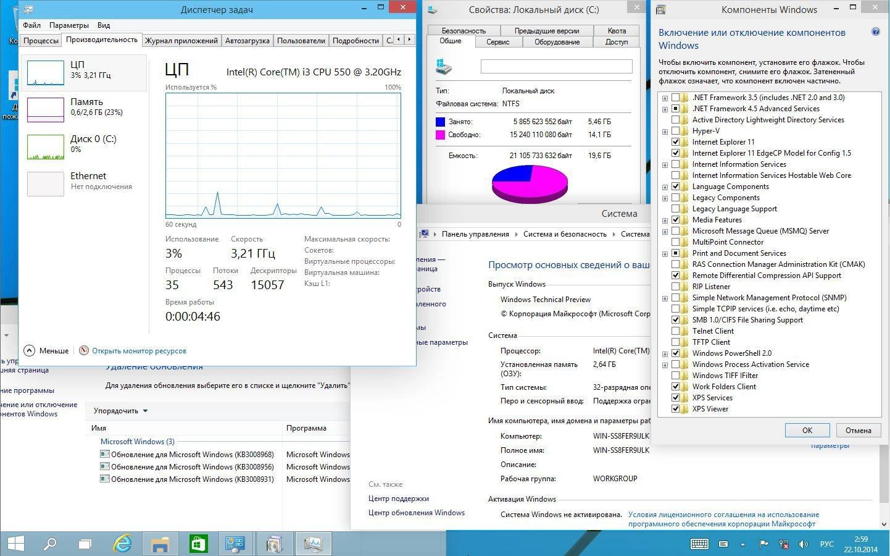Uncheck Work Folders Client checkbox
Image resolution: width=890 pixels, height=556 pixels.
click(x=675, y=387)
